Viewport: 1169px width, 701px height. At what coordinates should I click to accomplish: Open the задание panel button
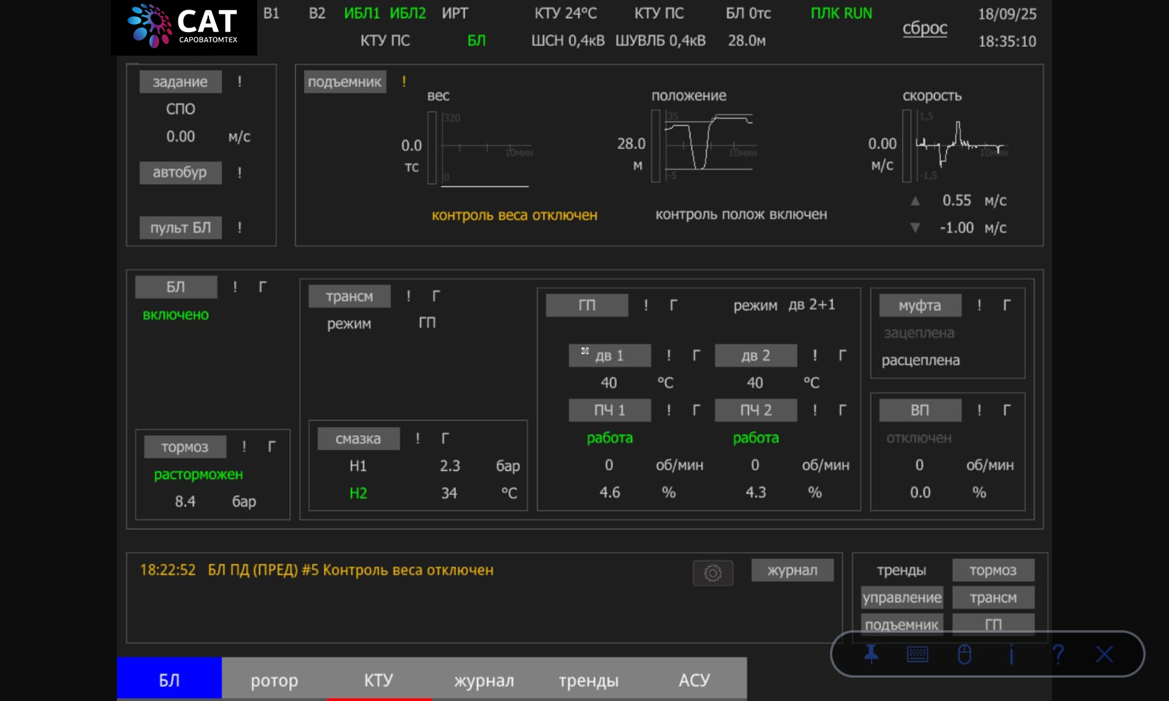tap(180, 82)
